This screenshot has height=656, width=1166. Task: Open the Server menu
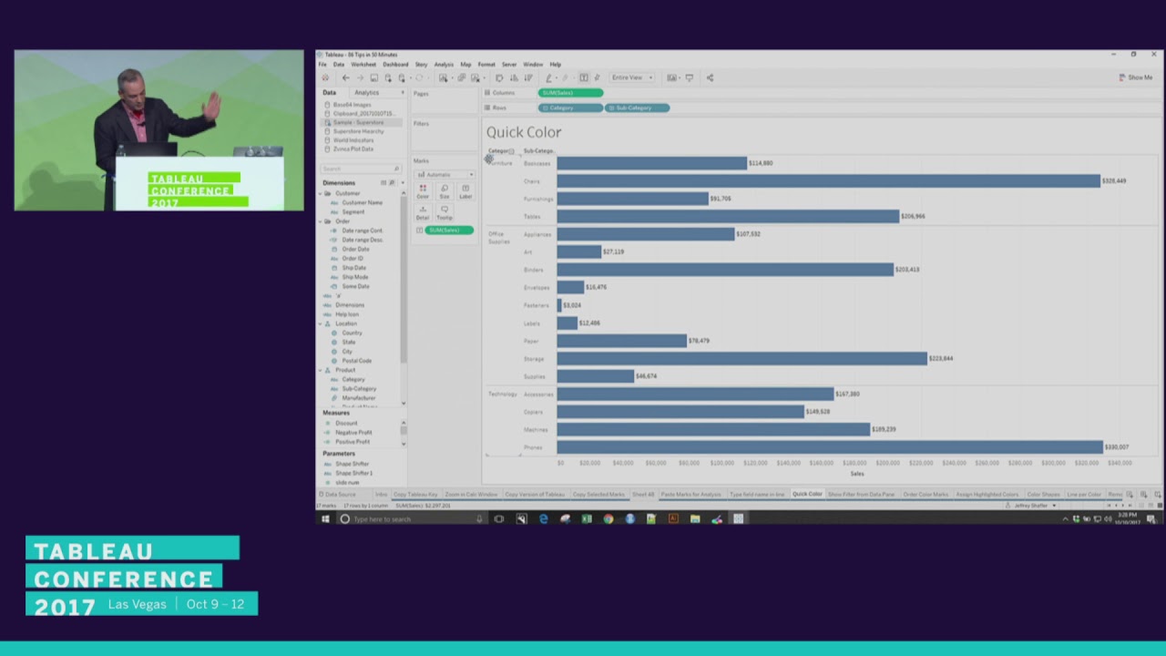click(x=509, y=65)
